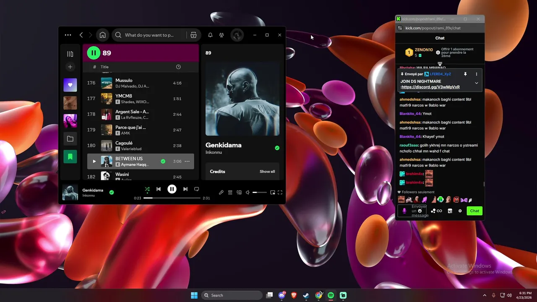The width and height of the screenshot is (537, 302).
Task: Open Spotify Friend Activity icon
Action: (x=222, y=35)
